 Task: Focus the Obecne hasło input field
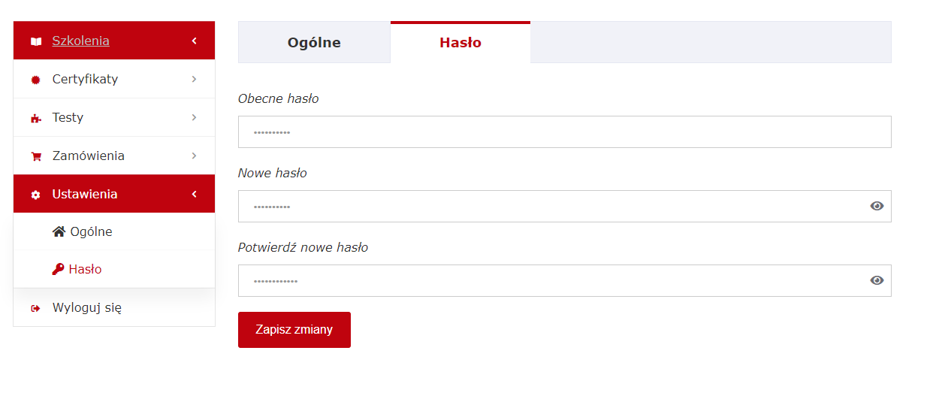(564, 132)
